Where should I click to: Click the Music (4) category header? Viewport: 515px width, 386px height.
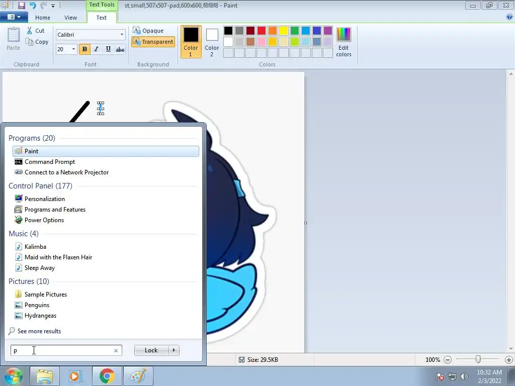click(x=23, y=233)
